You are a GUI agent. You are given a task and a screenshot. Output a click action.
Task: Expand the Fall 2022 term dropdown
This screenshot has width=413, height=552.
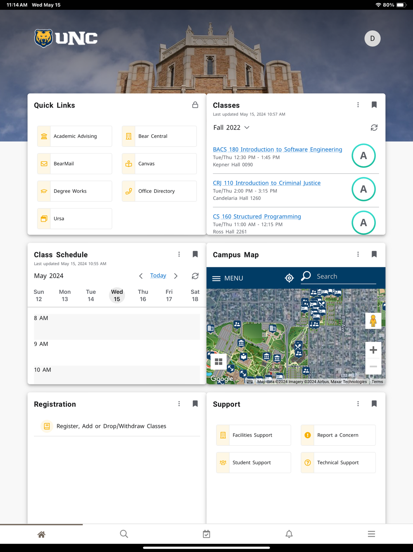pos(231,127)
